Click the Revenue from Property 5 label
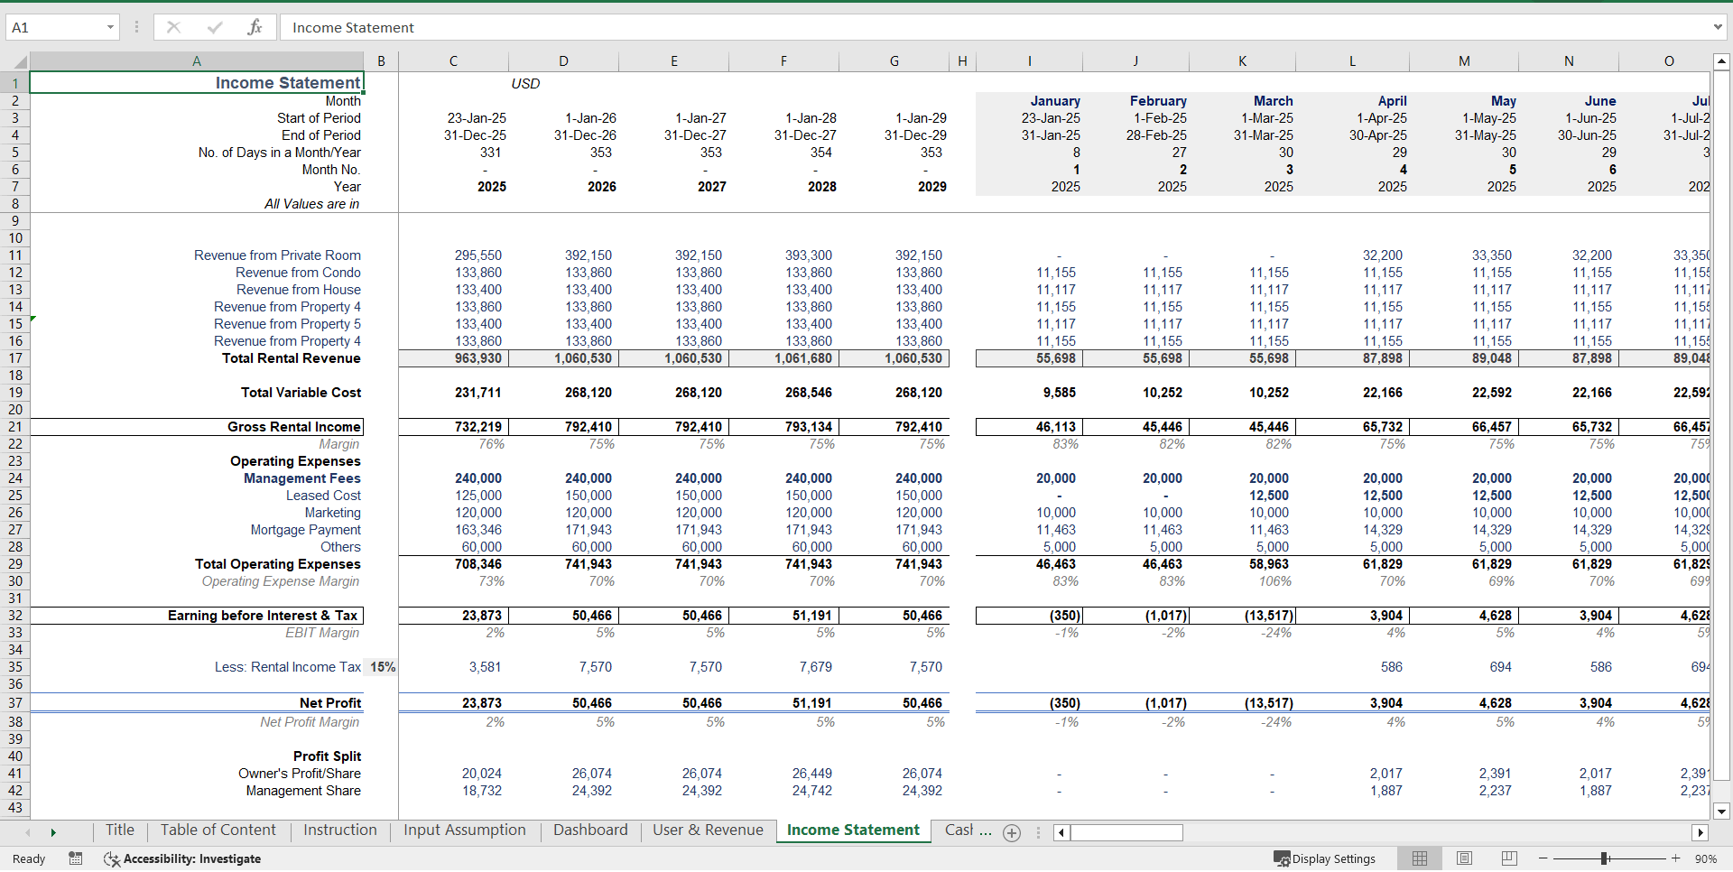The height and width of the screenshot is (872, 1733). 287,324
